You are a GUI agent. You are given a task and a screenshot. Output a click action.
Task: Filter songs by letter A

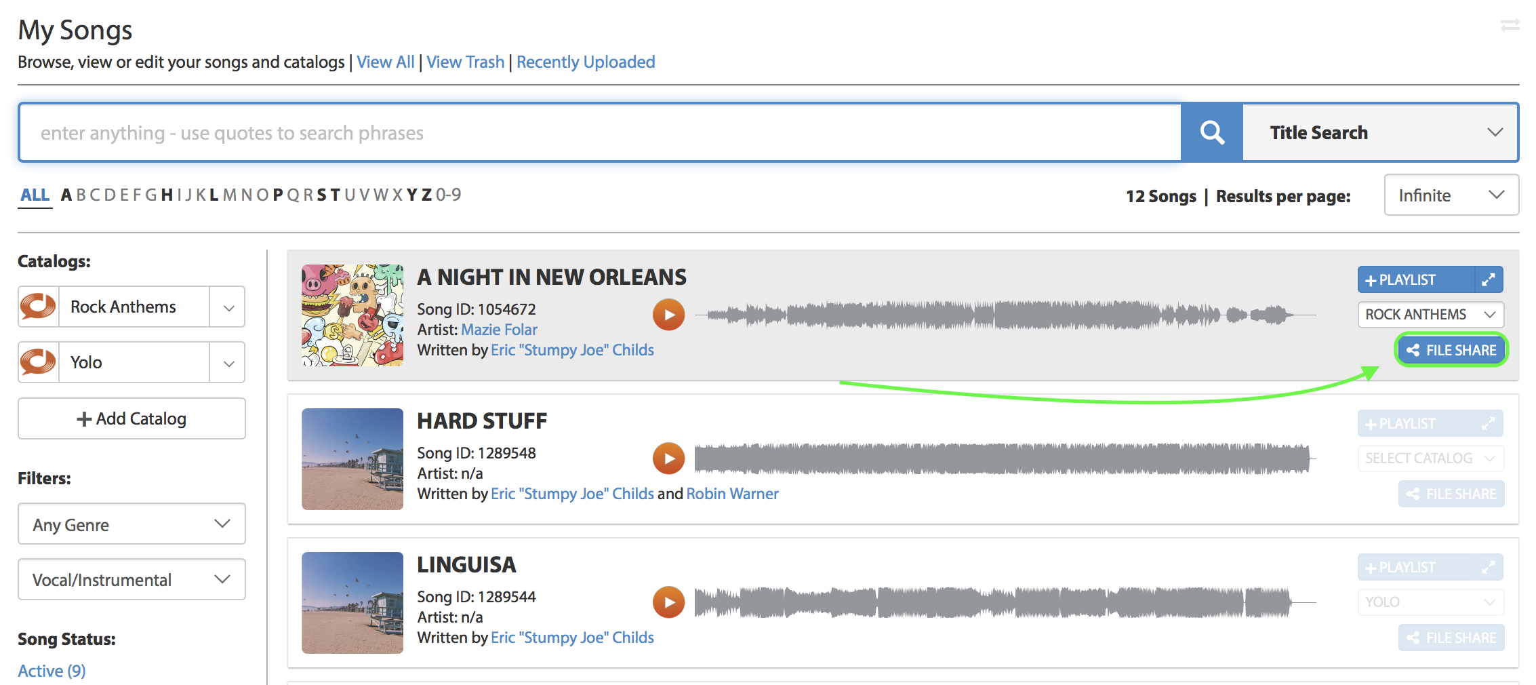click(66, 195)
